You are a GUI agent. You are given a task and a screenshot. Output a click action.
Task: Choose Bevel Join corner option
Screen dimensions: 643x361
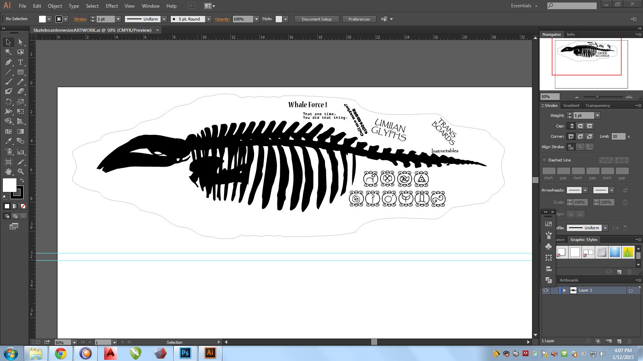(x=590, y=137)
